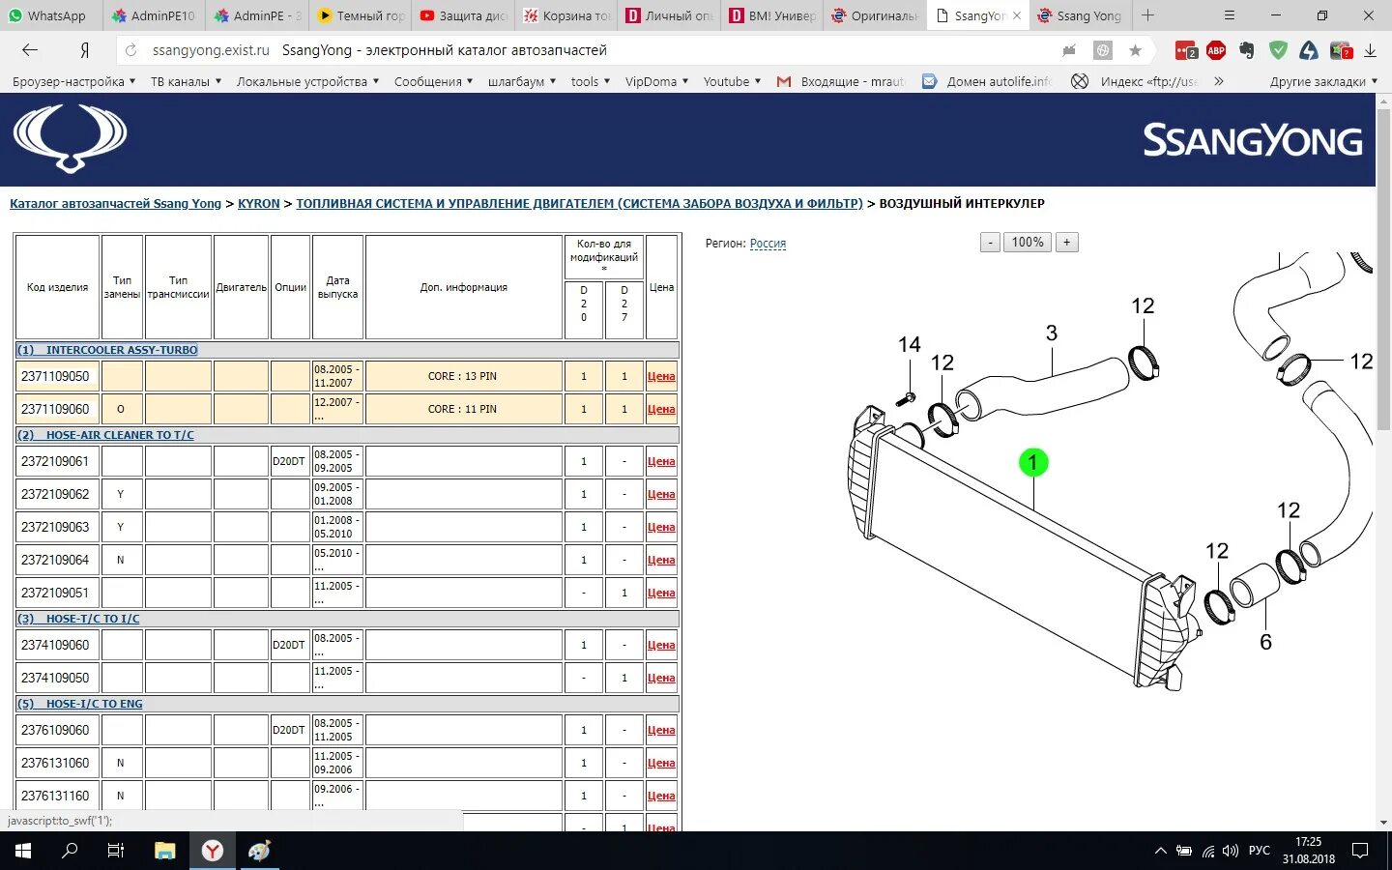Zoom in the diagram with plus button
Image resolution: width=1392 pixels, height=870 pixels.
[1067, 243]
